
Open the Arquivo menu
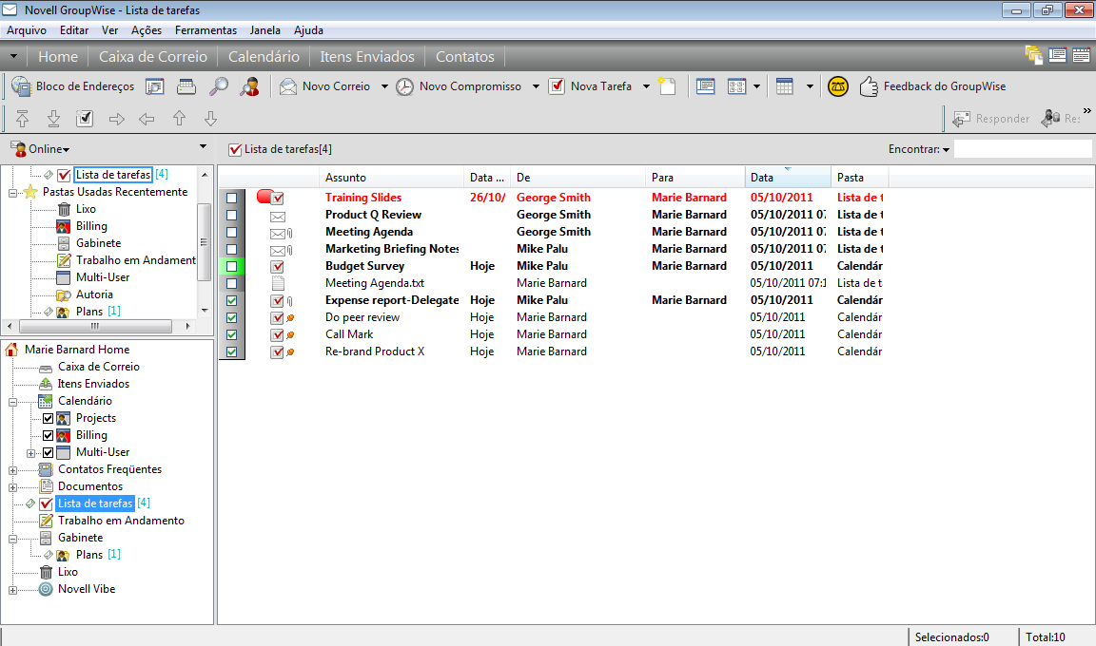[27, 30]
